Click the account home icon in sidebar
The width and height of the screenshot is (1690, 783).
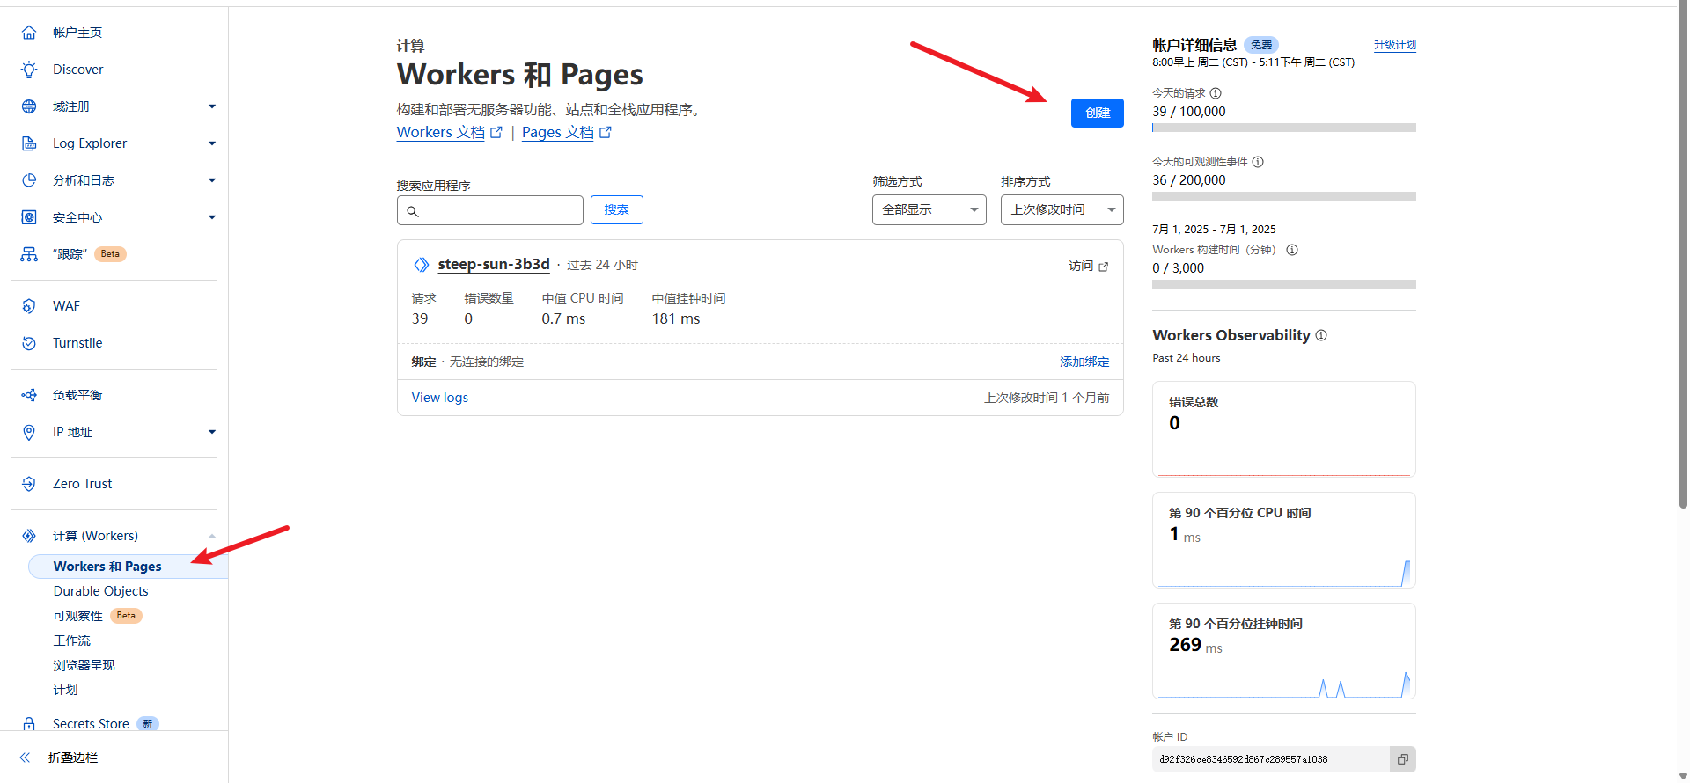[x=29, y=33]
